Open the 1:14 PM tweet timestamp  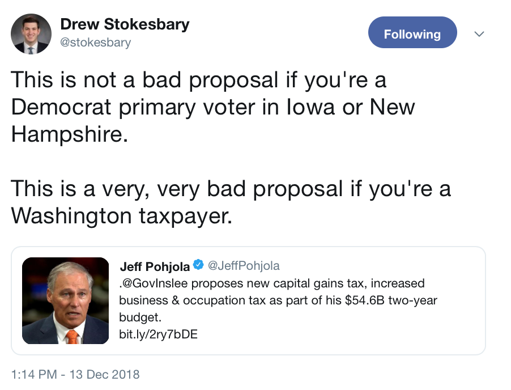(34, 374)
